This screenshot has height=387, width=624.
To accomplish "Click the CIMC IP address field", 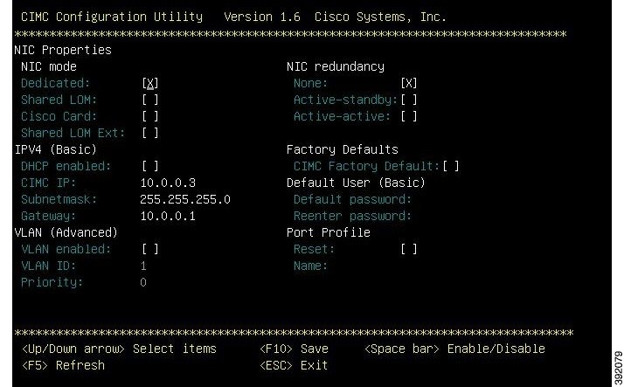I will click(168, 183).
